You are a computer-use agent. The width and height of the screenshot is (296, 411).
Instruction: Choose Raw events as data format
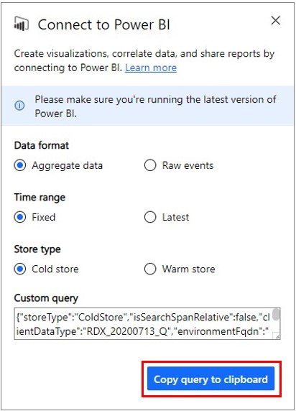click(150, 165)
